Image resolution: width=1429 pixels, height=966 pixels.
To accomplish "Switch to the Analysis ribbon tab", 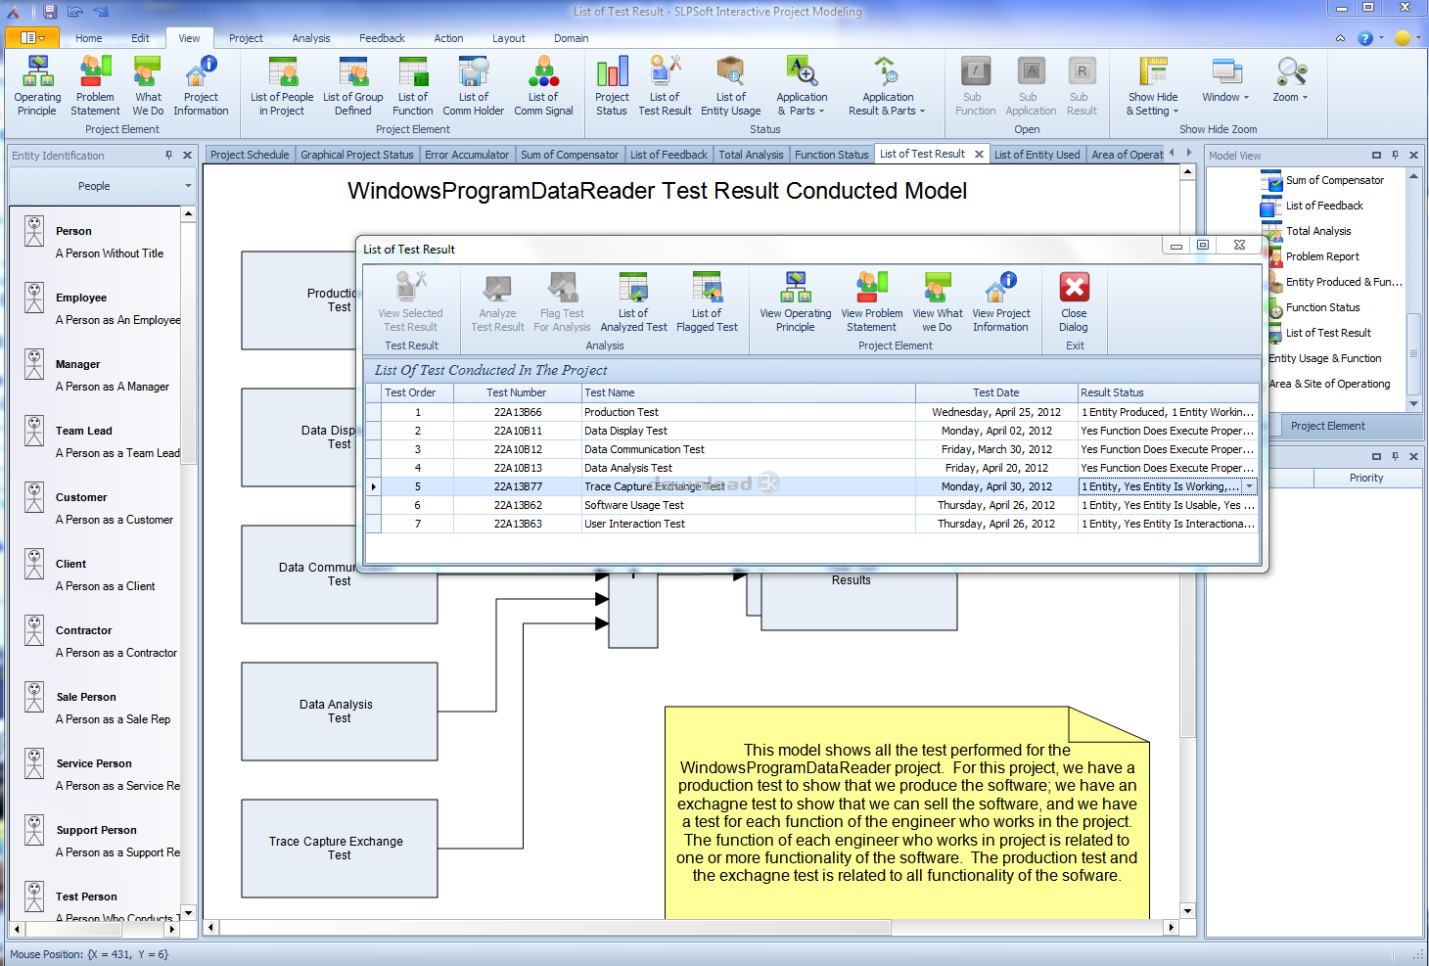I will [x=311, y=38].
